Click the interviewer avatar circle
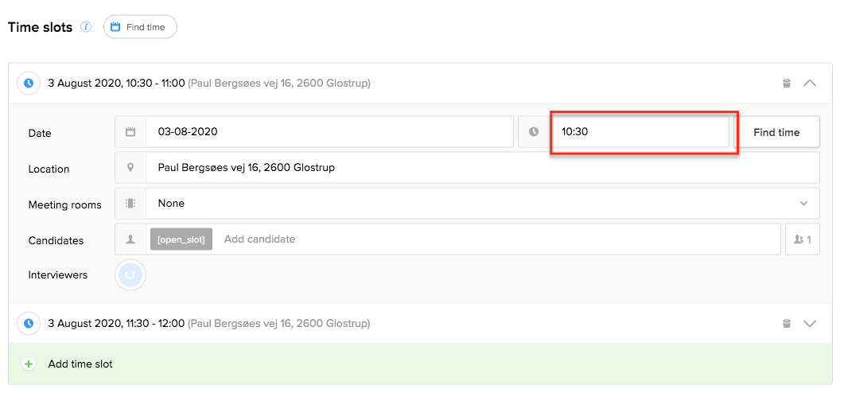Viewport: 848px width, 397px height. [130, 275]
